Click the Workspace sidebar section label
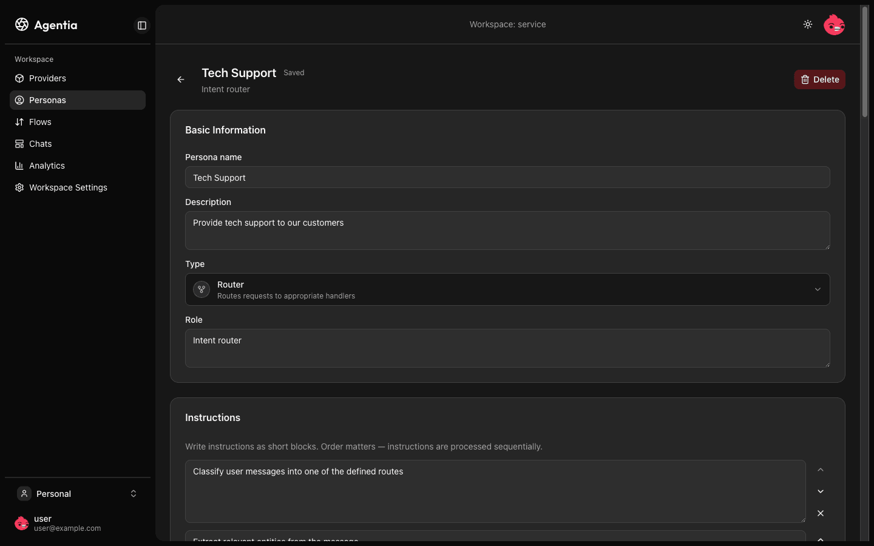874x546 pixels. tap(34, 59)
